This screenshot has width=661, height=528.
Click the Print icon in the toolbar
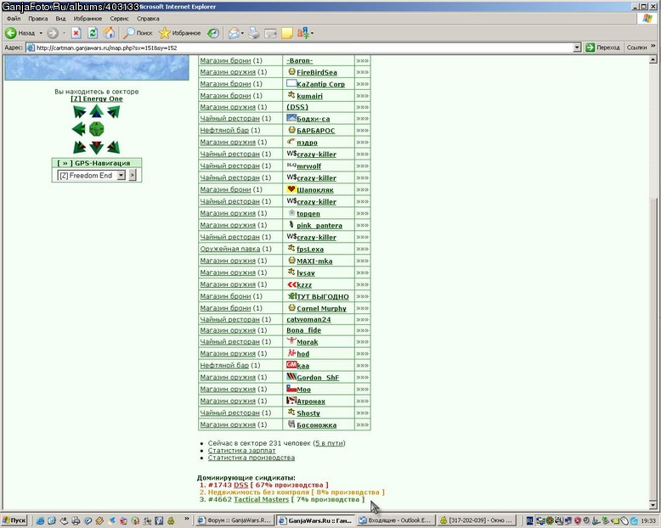tap(254, 33)
